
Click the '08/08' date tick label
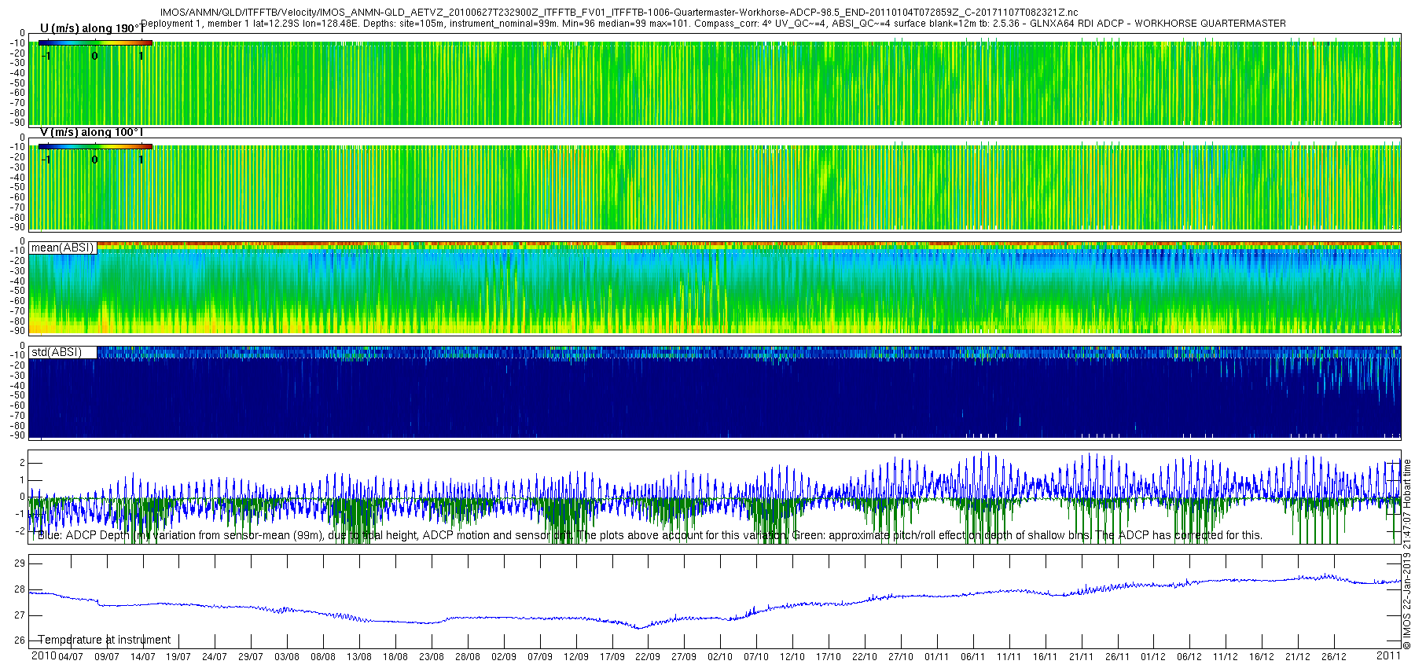323,657
